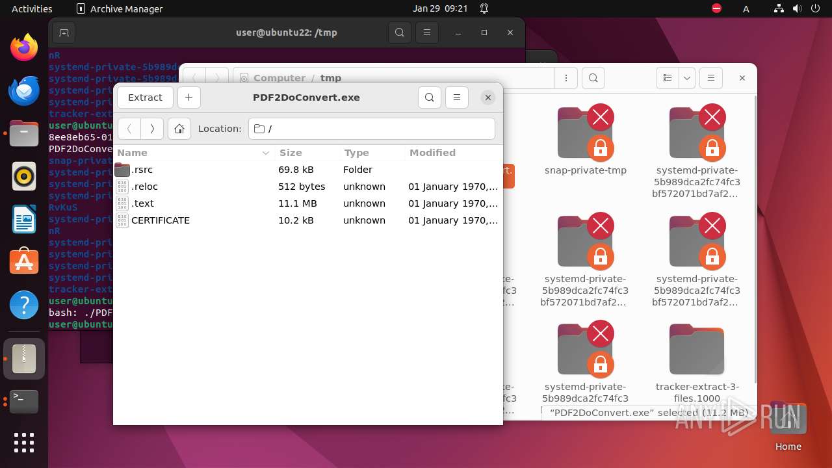The image size is (832, 468).
Task: Sort by the Size column header
Action: [x=308, y=153]
